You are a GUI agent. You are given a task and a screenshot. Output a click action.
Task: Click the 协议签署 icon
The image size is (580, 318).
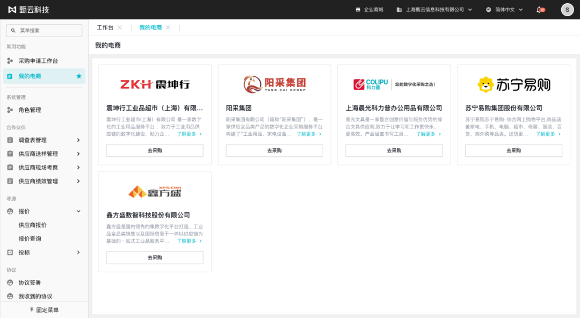pyautogui.click(x=10, y=283)
